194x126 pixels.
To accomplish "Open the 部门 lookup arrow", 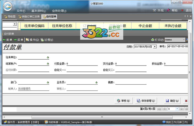I will click(x=48, y=83).
